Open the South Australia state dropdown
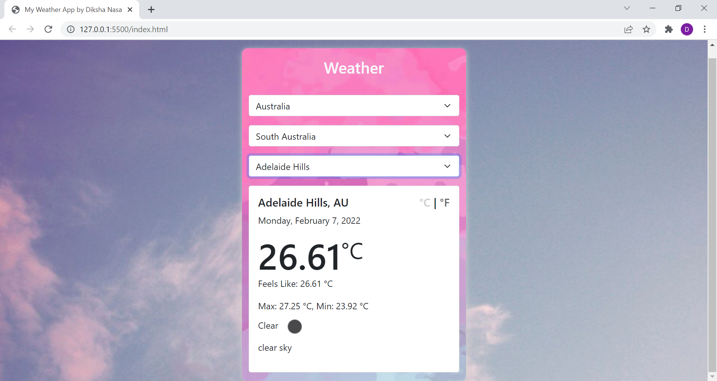 pyautogui.click(x=354, y=136)
